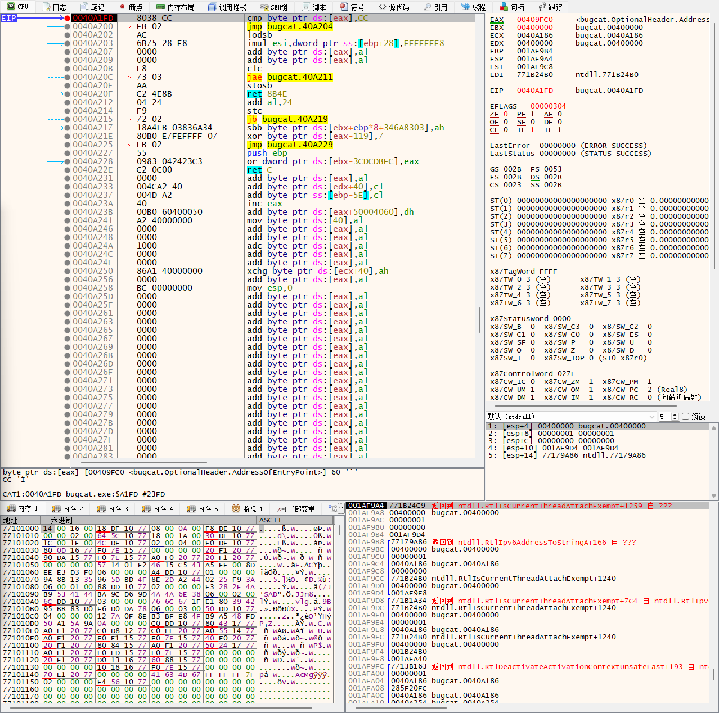The height and width of the screenshot is (713, 719).
Task: Open the 监视 1 watch tab
Action: pyautogui.click(x=248, y=508)
